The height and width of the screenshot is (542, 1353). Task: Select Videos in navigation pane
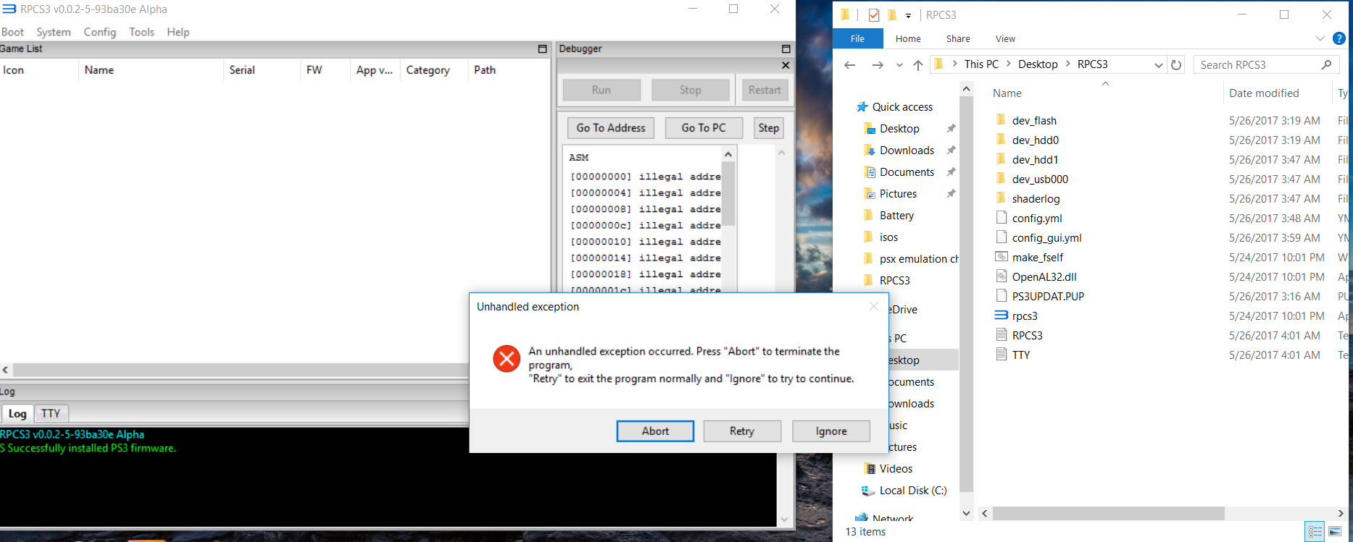(x=896, y=468)
